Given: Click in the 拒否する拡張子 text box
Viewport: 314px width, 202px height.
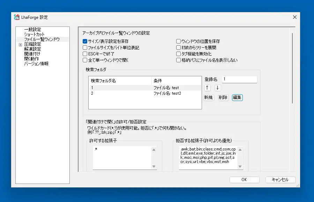Looking at the screenshot, I should click(x=208, y=158).
